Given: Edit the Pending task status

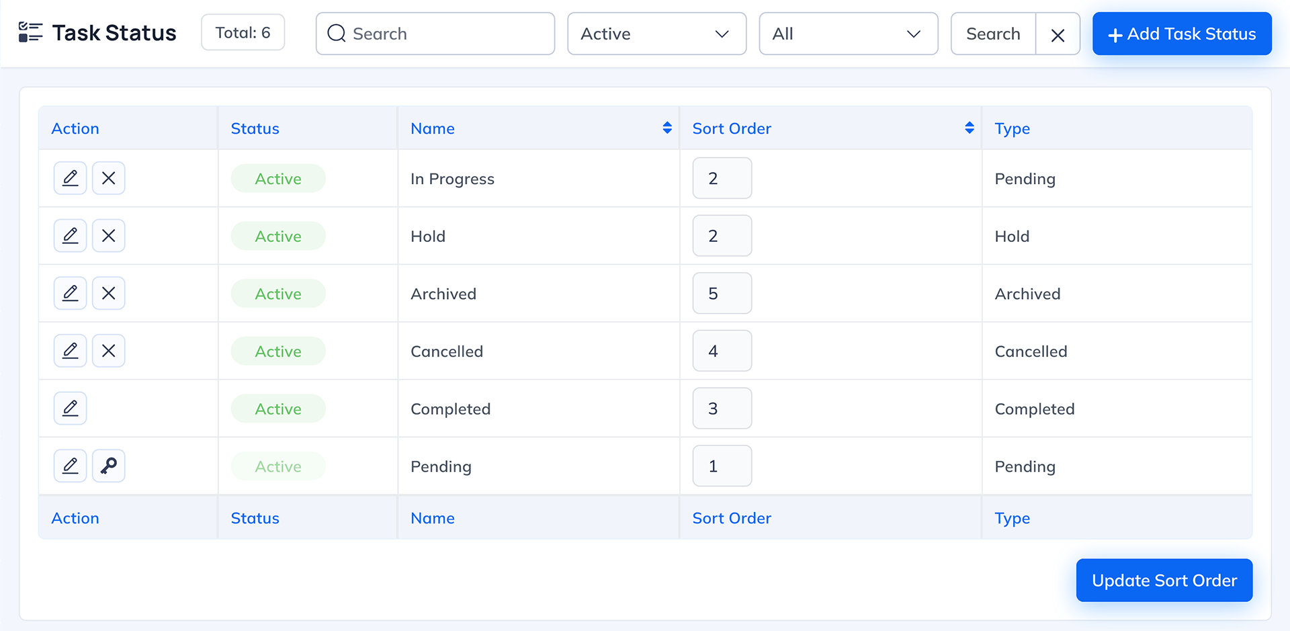Looking at the screenshot, I should pos(70,466).
